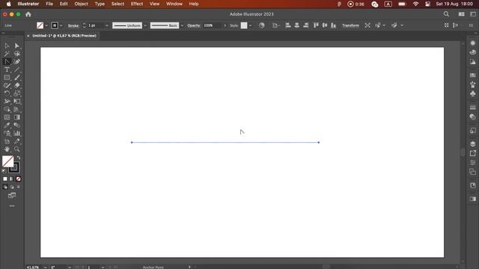
Task: Open the Edit Toolbar three-dots button
Action: (12, 206)
